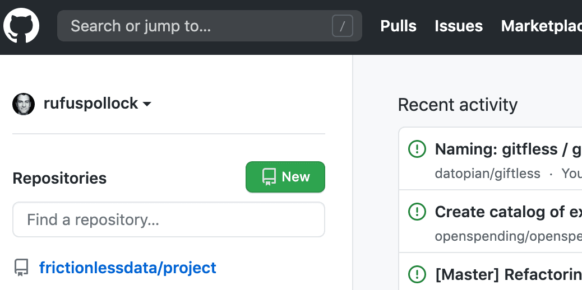Image resolution: width=582 pixels, height=290 pixels.
Task: Open the Issues menu item
Action: pyautogui.click(x=458, y=26)
